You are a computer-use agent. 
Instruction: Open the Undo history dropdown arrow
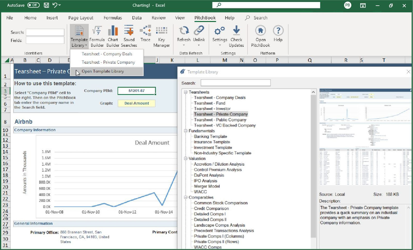pos(60,5)
